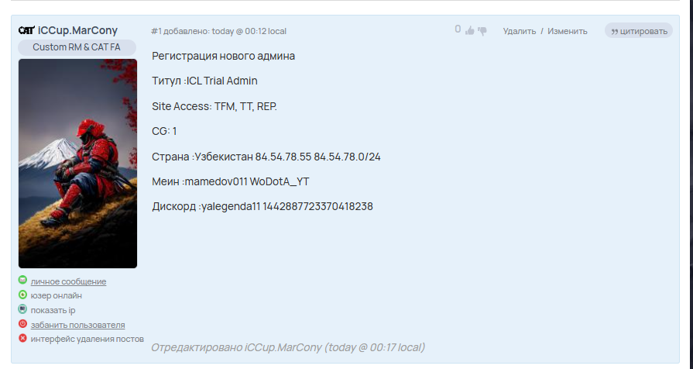Click the CAT clan tag icon beside iCCup.MarCony
693x369 pixels.
point(26,30)
